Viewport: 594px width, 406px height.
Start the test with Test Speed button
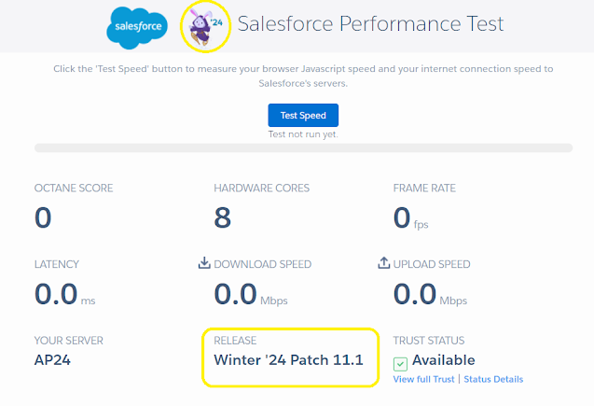[303, 115]
